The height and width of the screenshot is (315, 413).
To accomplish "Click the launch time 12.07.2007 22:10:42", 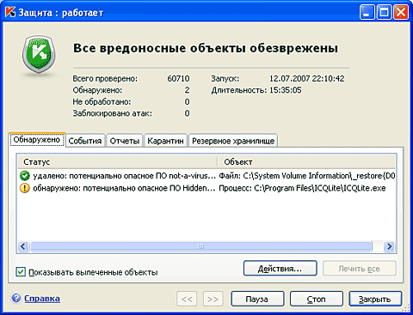I will click(x=307, y=78).
